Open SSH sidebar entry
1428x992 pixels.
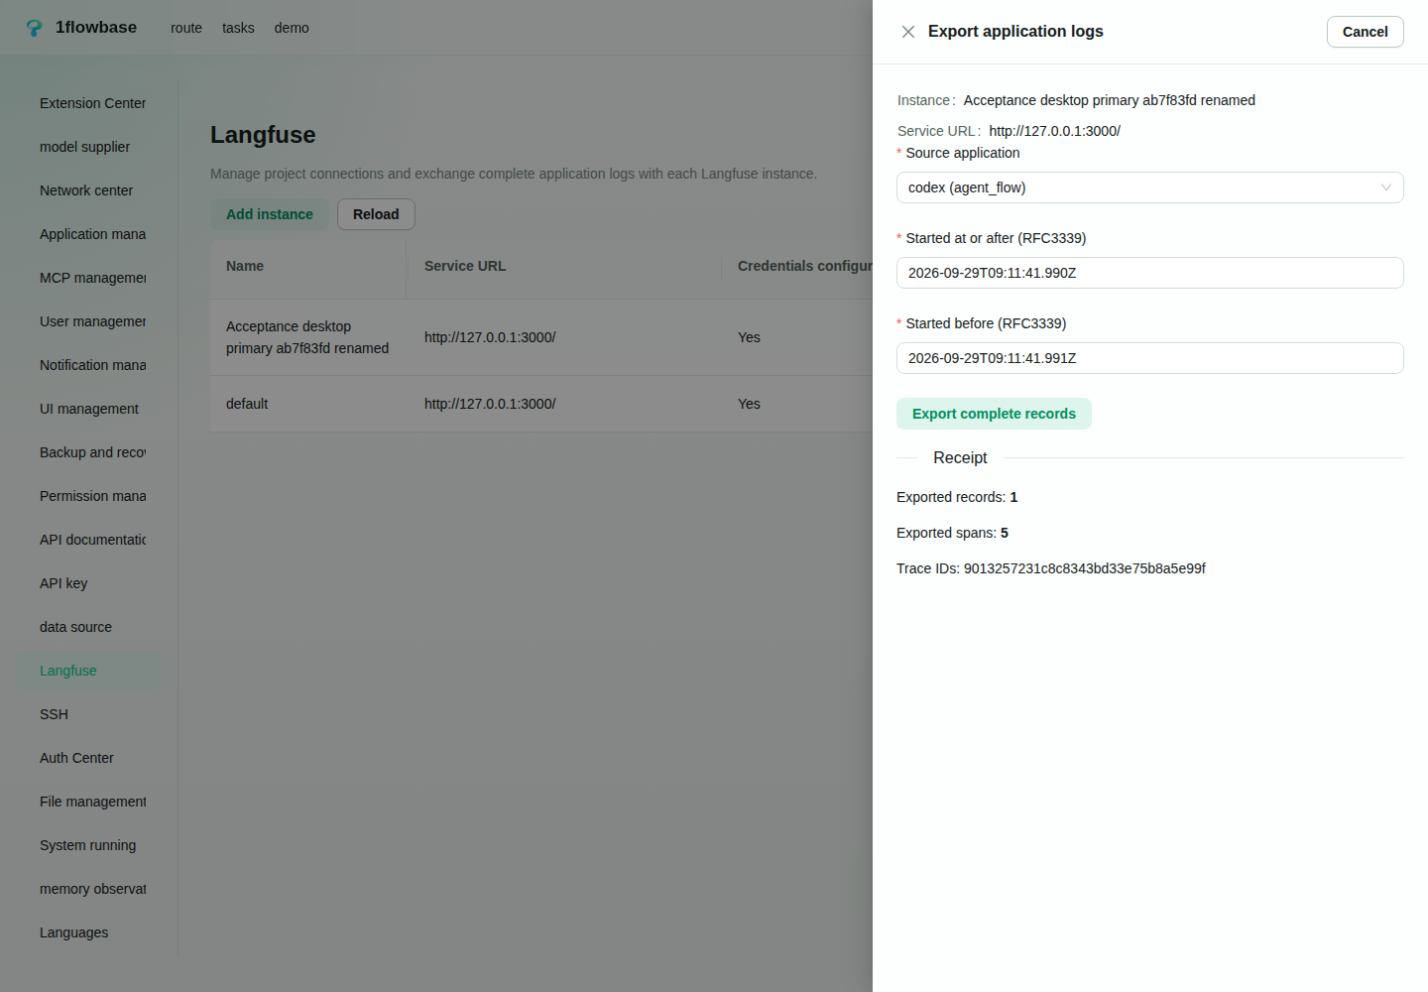pos(89,714)
